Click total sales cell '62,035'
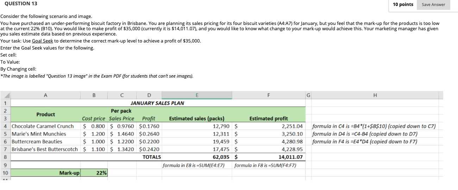The image size is (458, 190). tap(197, 157)
